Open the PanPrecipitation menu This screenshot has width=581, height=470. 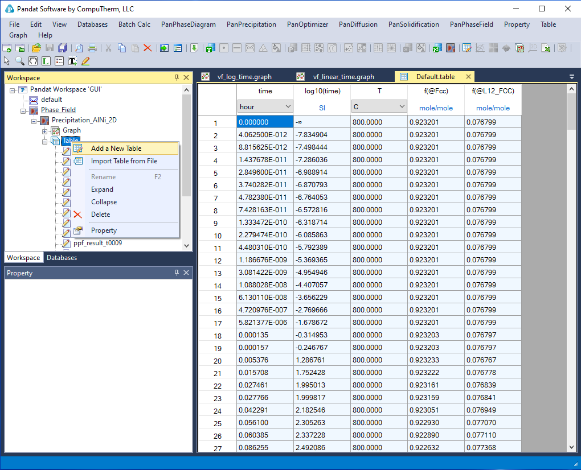(x=251, y=24)
